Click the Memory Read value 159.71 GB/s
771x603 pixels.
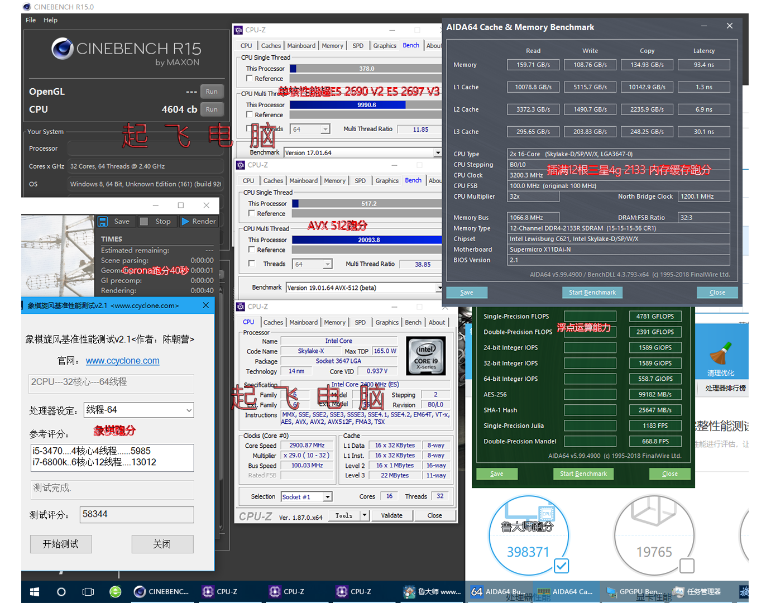click(533, 65)
